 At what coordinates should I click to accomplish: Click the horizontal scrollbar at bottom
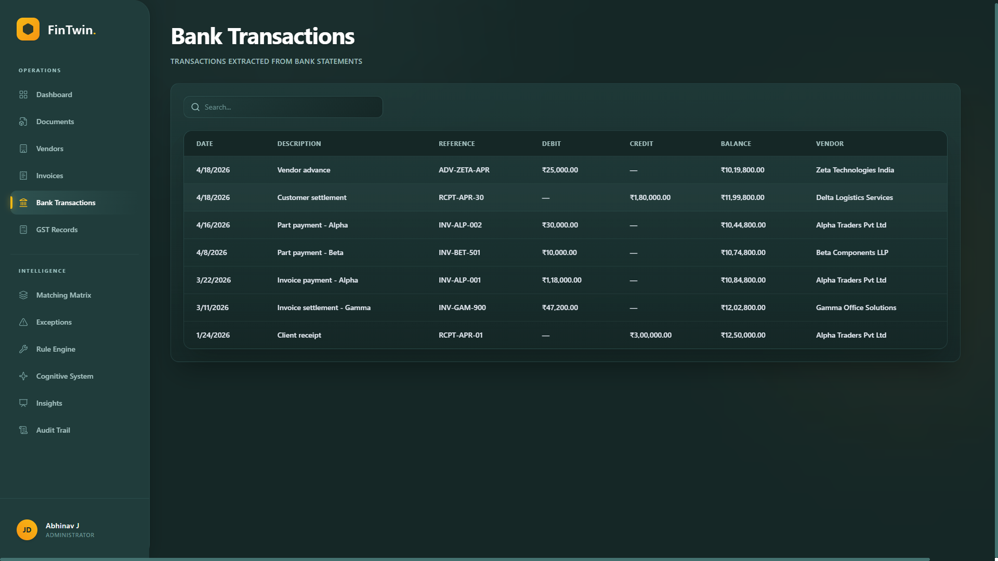pos(465,559)
